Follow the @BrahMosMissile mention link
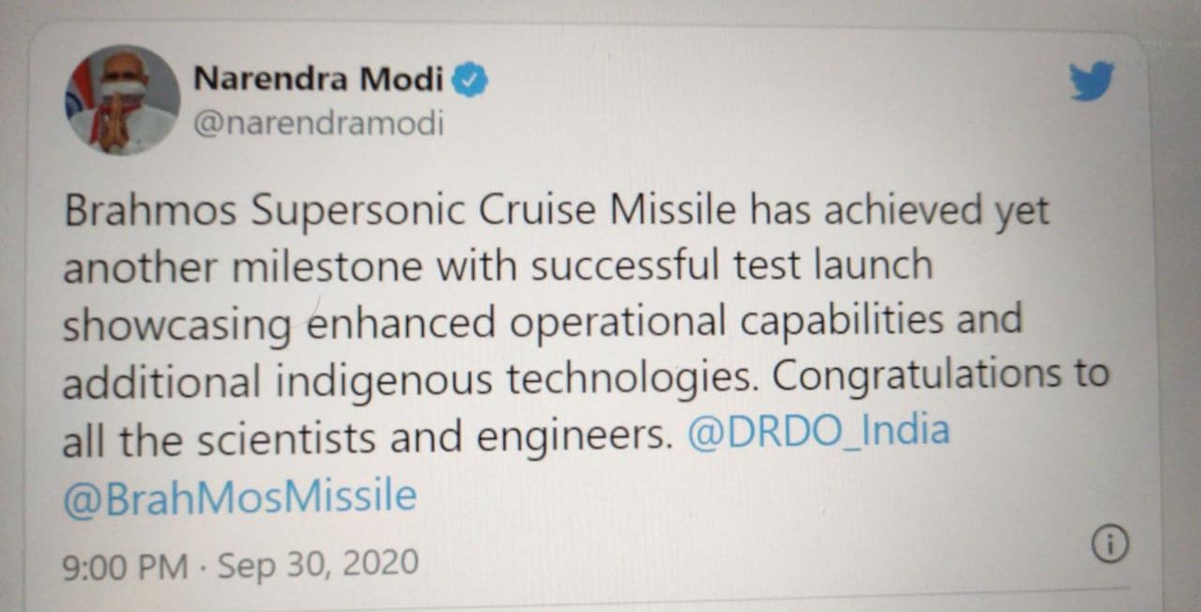The image size is (1201, 612). tap(239, 496)
